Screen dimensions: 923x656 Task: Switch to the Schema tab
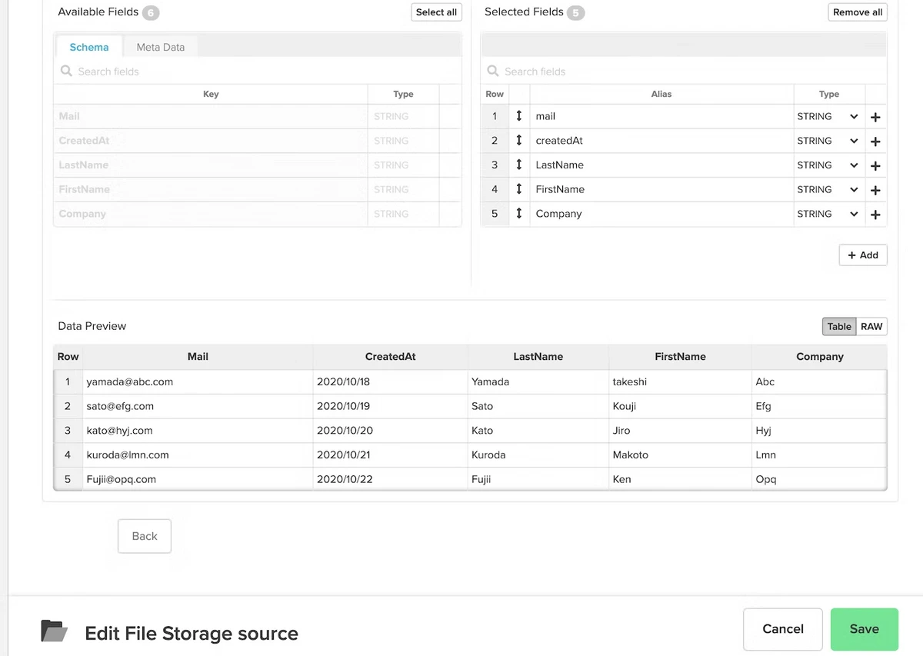coord(89,47)
